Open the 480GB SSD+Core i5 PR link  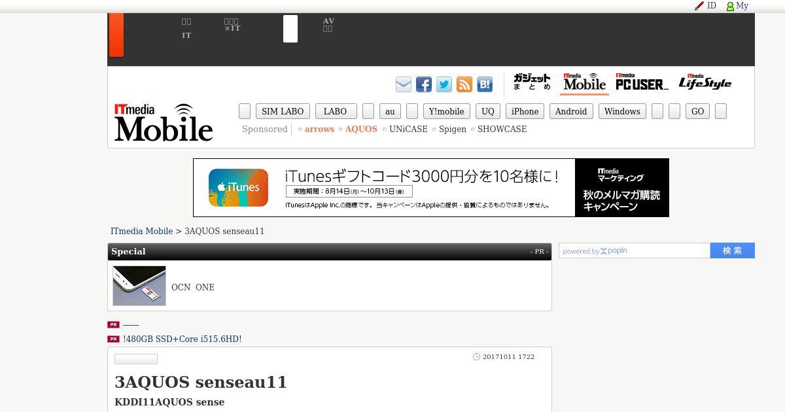183,339
